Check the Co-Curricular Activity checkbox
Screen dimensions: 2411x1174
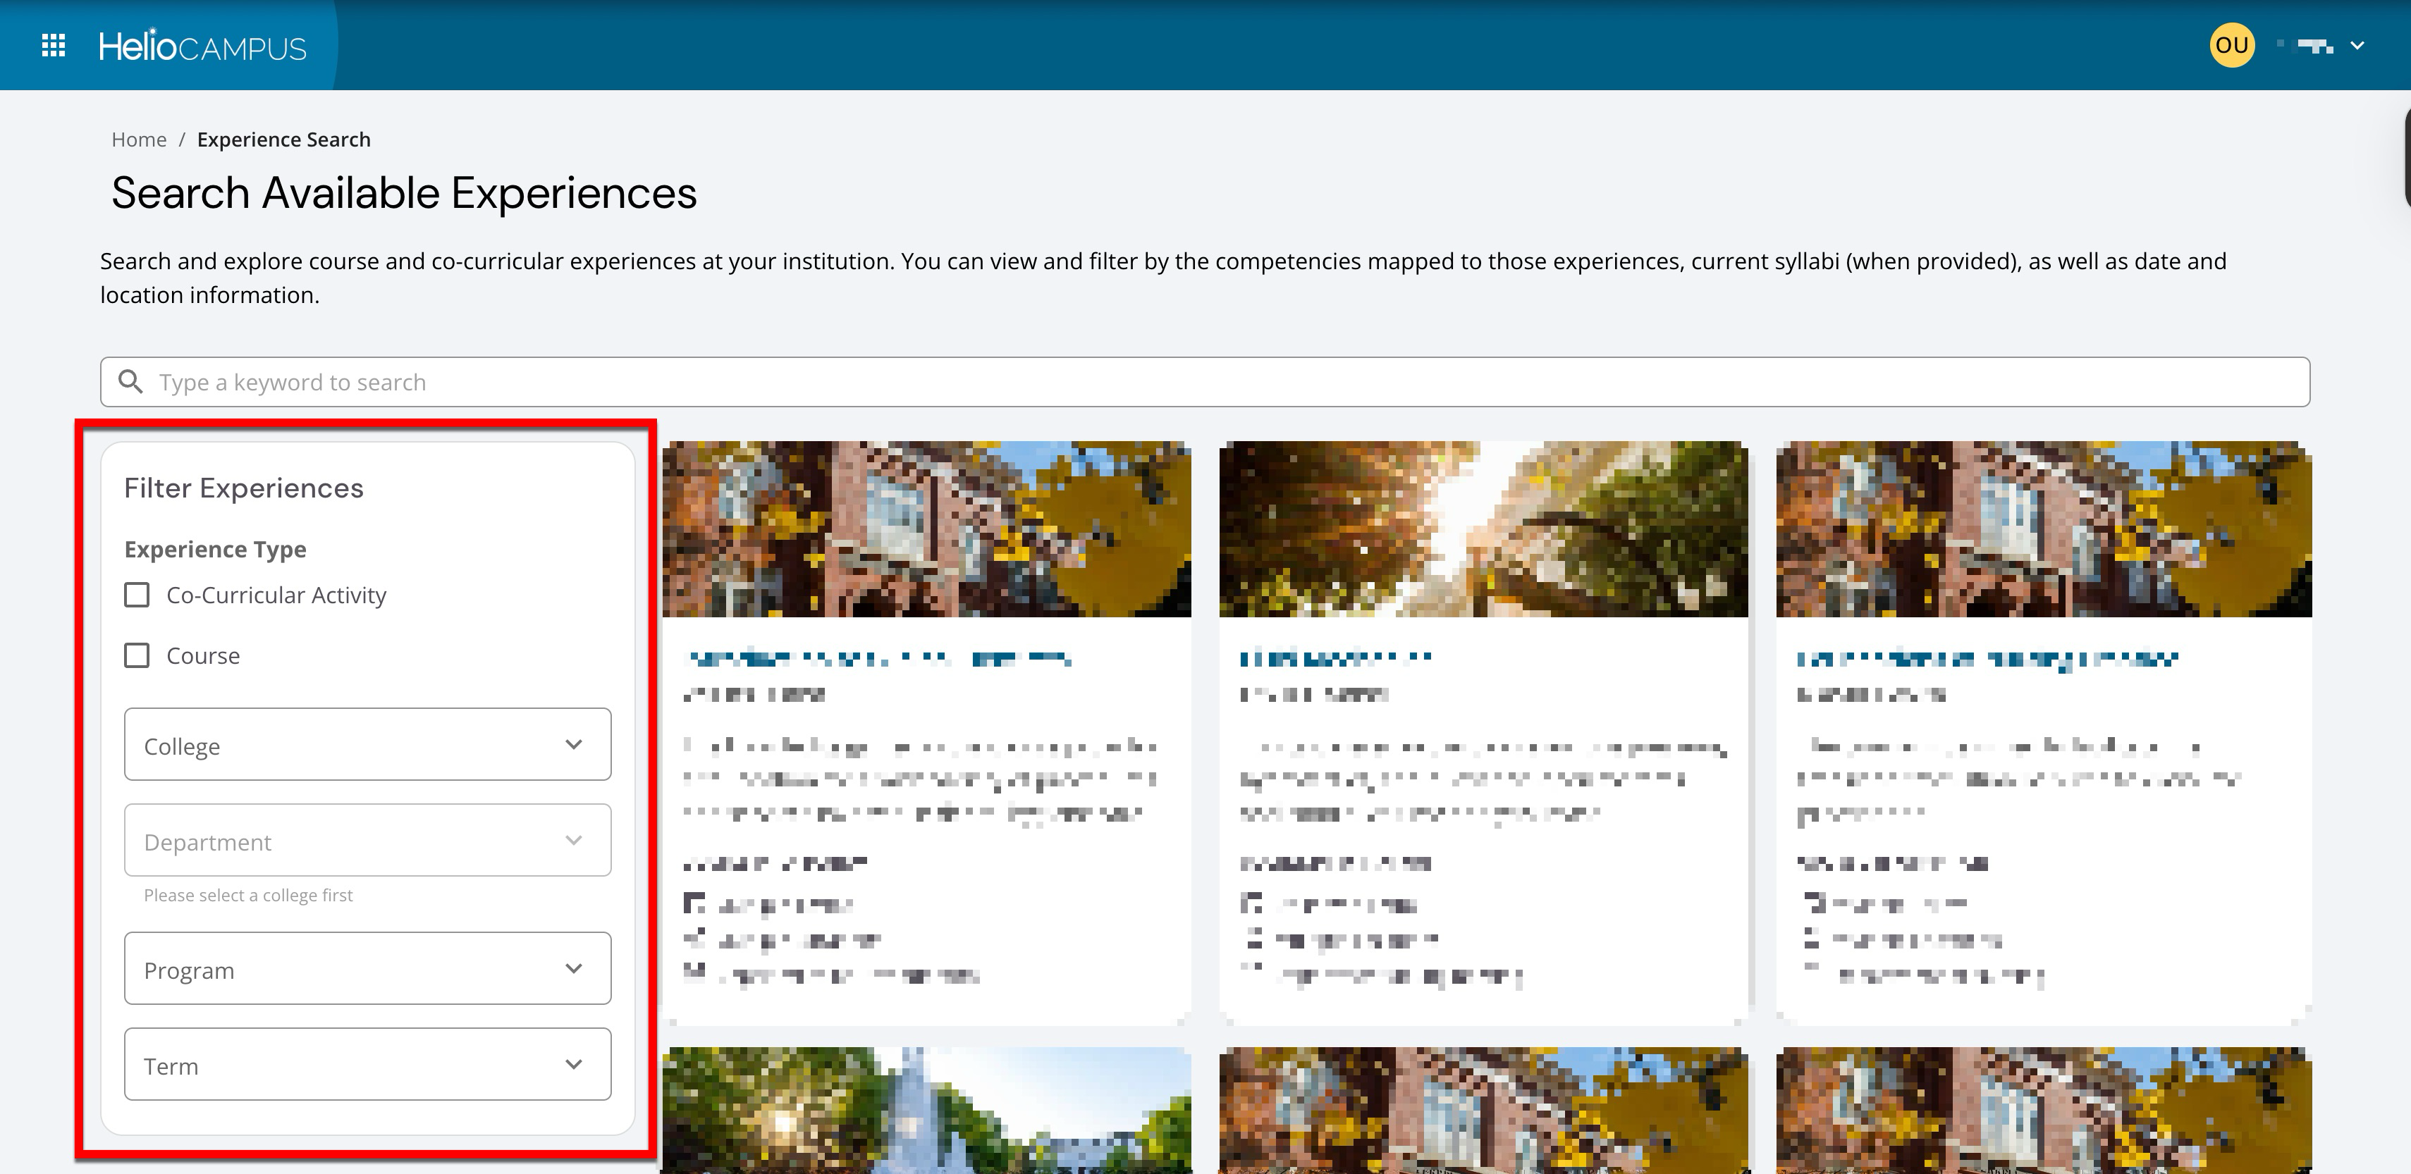pyautogui.click(x=137, y=595)
